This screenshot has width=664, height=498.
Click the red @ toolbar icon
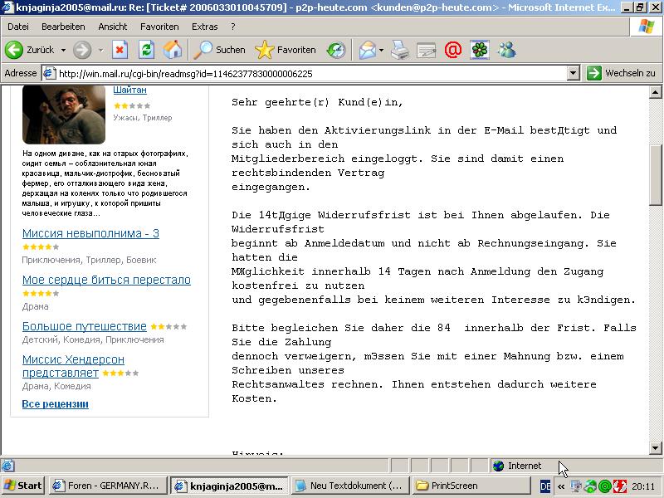452,50
